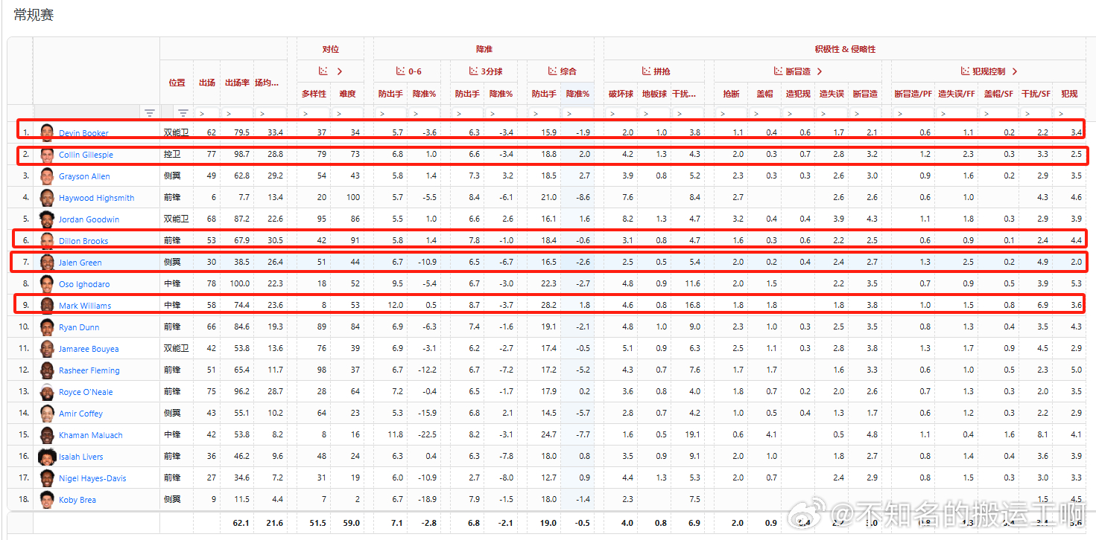Screen dimensions: 1096x540
Task: Sort by the 地板球 column header
Action: (656, 94)
